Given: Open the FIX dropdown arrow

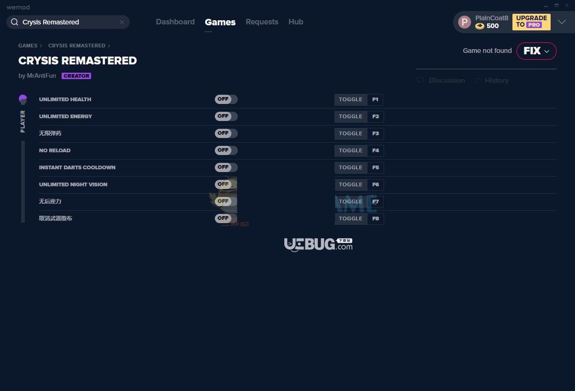Looking at the screenshot, I should point(547,52).
